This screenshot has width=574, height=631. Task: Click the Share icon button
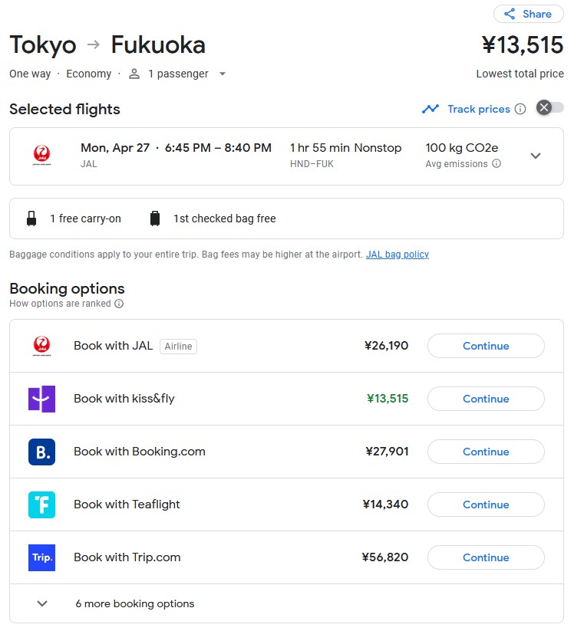point(528,14)
